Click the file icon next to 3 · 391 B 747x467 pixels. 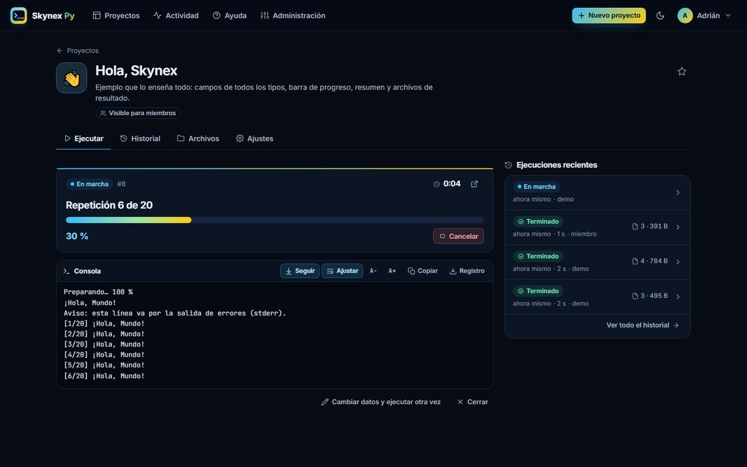(x=635, y=227)
